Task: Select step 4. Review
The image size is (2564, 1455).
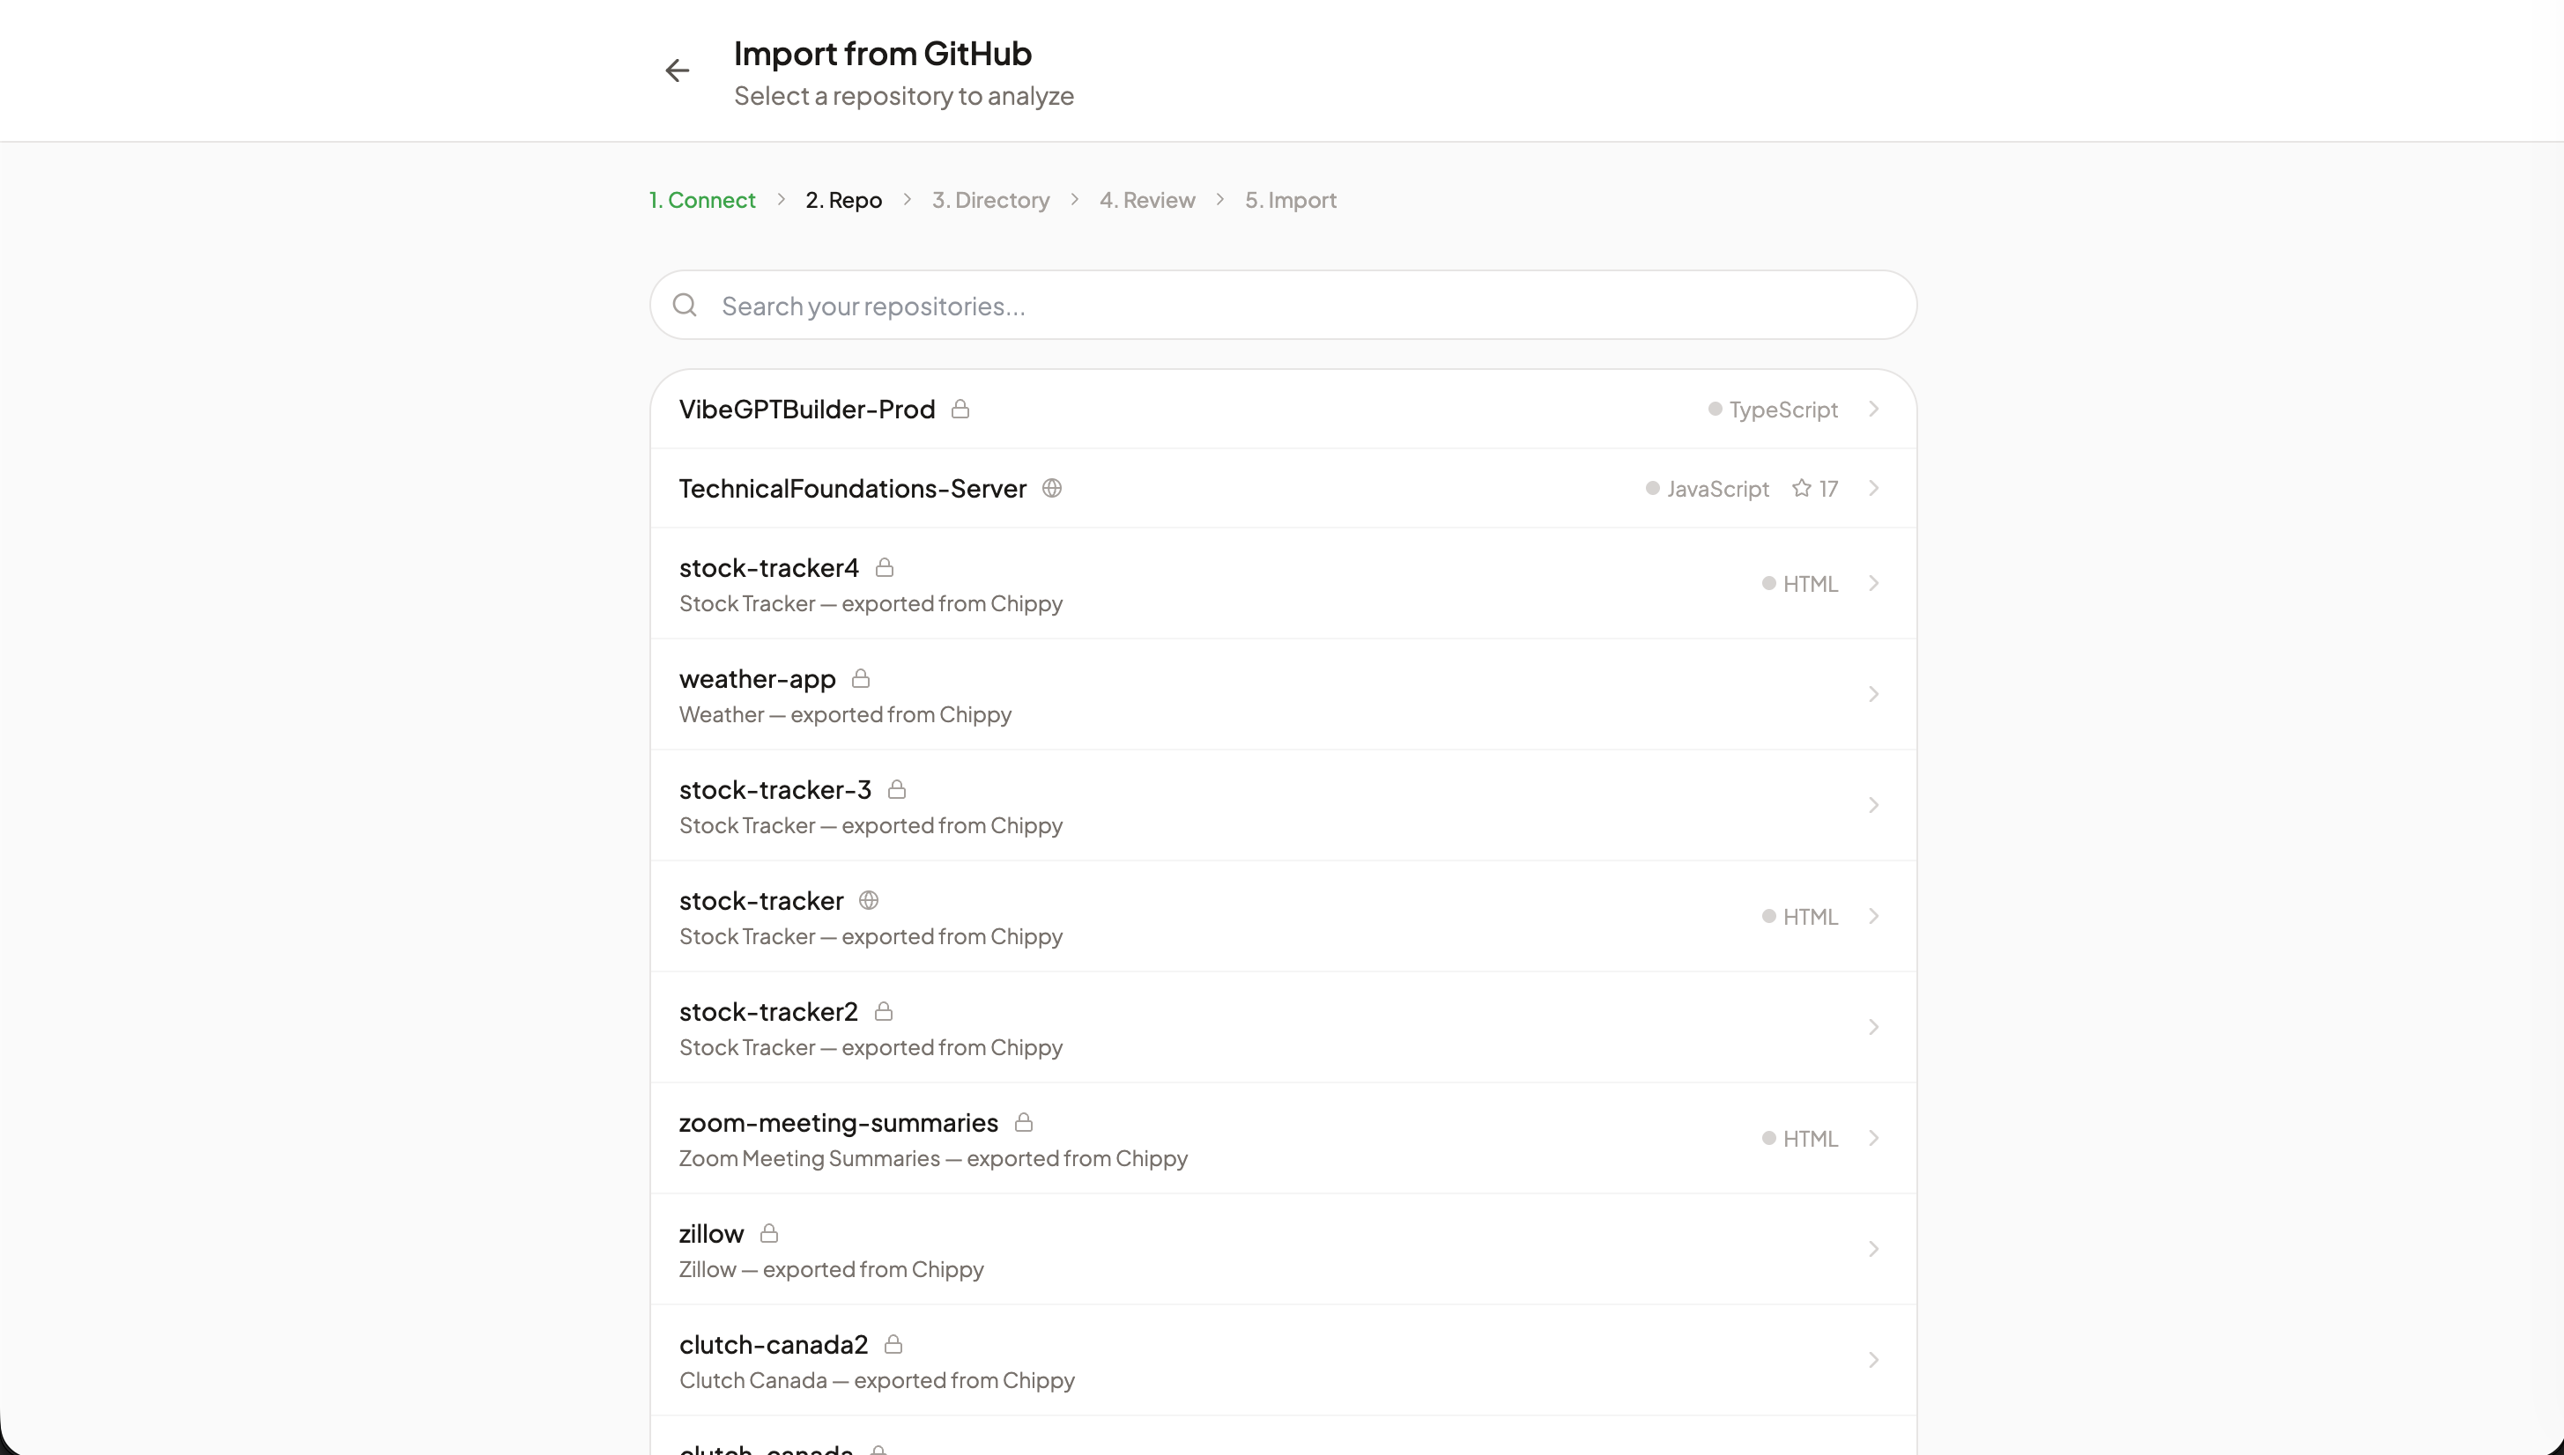Action: click(x=1147, y=200)
